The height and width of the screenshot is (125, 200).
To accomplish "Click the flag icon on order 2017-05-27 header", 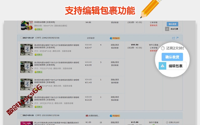I will [177, 38].
